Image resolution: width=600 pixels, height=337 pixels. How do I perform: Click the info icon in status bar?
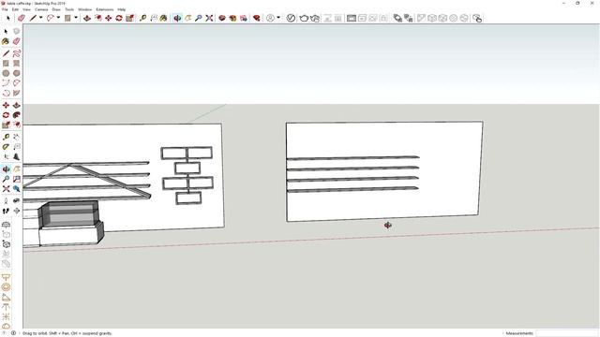[x=13, y=333]
